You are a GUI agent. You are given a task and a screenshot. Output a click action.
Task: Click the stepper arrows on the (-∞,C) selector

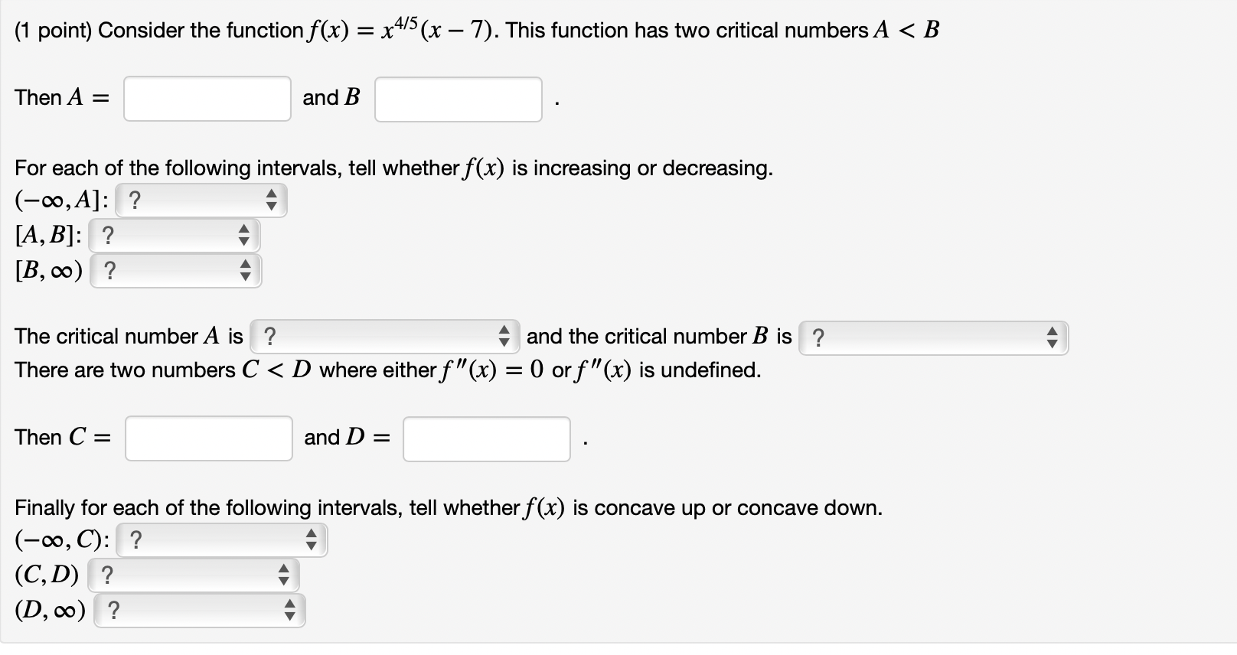point(312,539)
